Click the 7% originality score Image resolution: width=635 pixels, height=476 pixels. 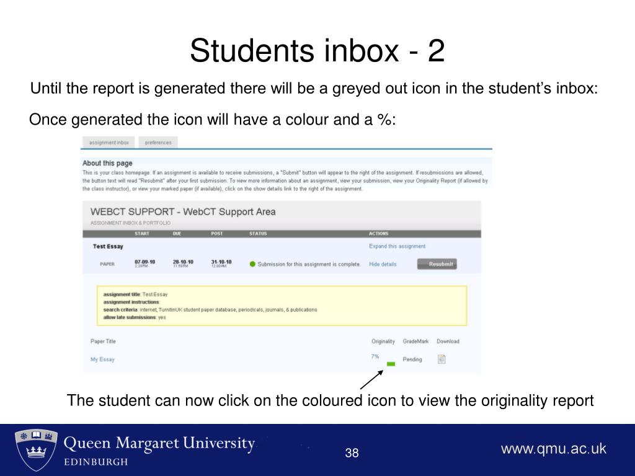coord(375,356)
